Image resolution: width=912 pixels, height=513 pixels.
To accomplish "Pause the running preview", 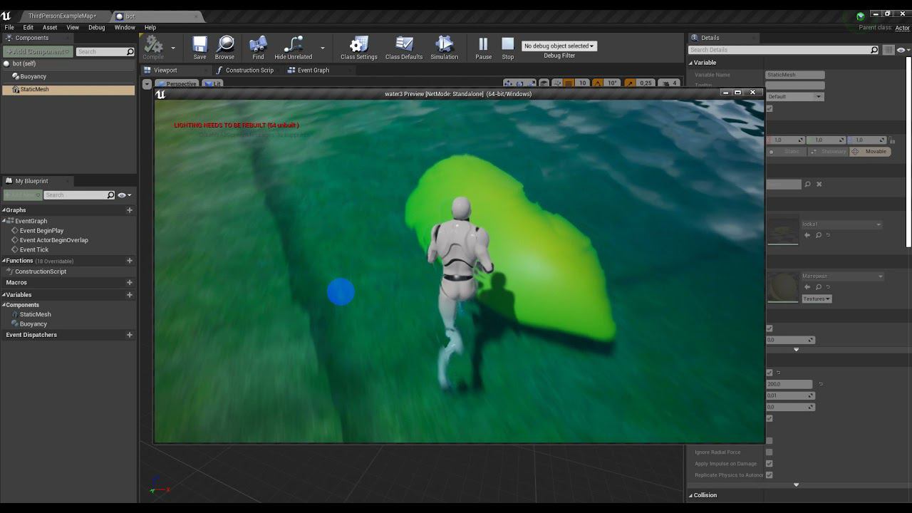I will 483,48.
